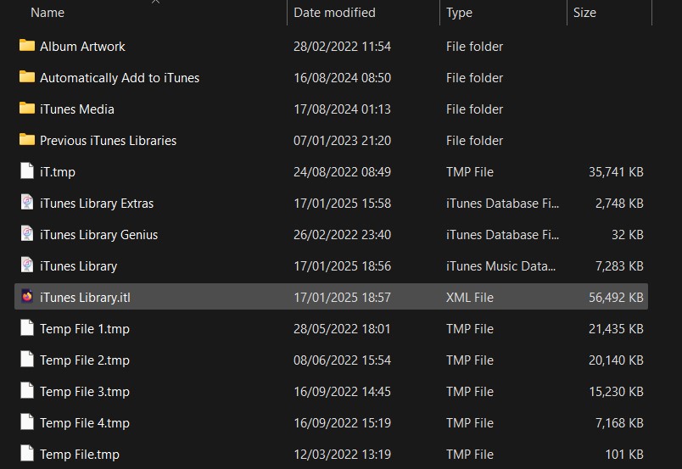
Task: Click the 35,741 KB size cell
Action: coord(616,172)
